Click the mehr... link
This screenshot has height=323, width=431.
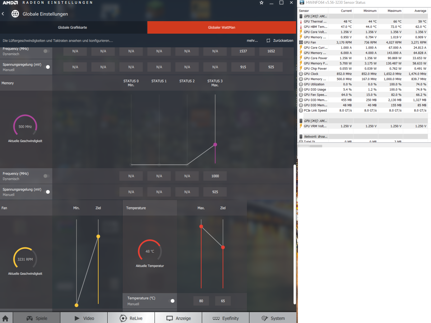point(252,40)
